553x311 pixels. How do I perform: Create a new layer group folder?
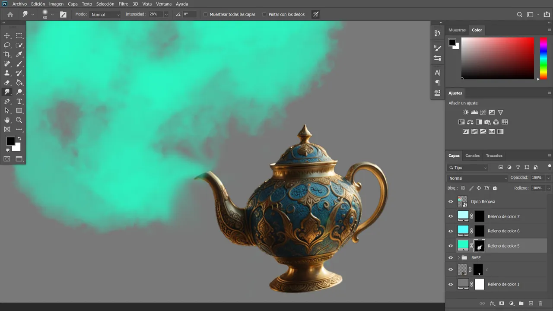(521, 304)
